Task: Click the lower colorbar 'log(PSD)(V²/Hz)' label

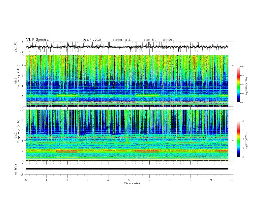Action: pyautogui.click(x=247, y=141)
